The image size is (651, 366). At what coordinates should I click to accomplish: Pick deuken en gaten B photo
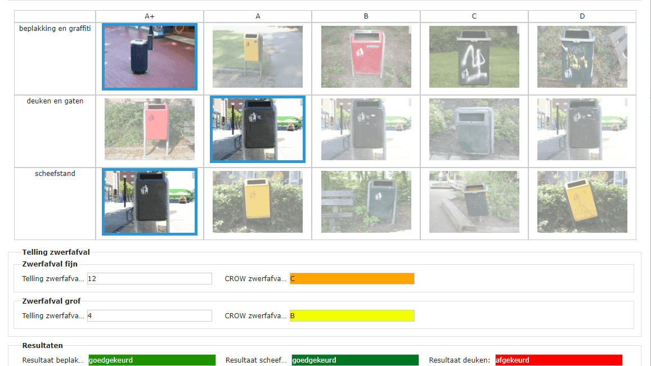[x=366, y=129]
